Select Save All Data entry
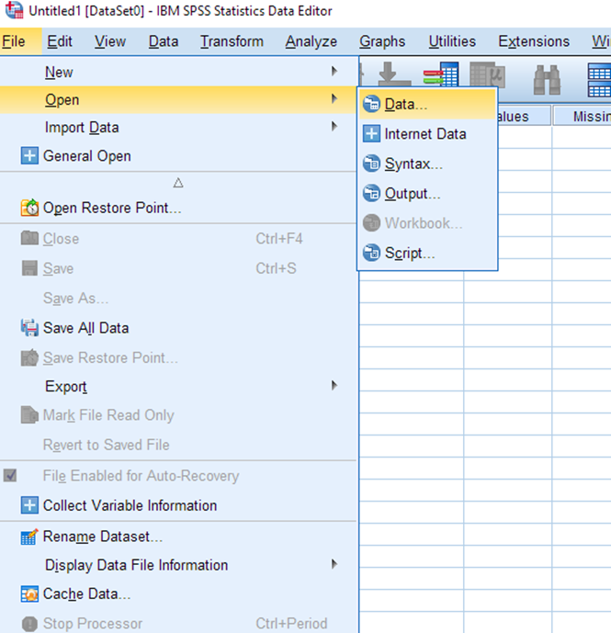The width and height of the screenshot is (611, 633). point(177,328)
